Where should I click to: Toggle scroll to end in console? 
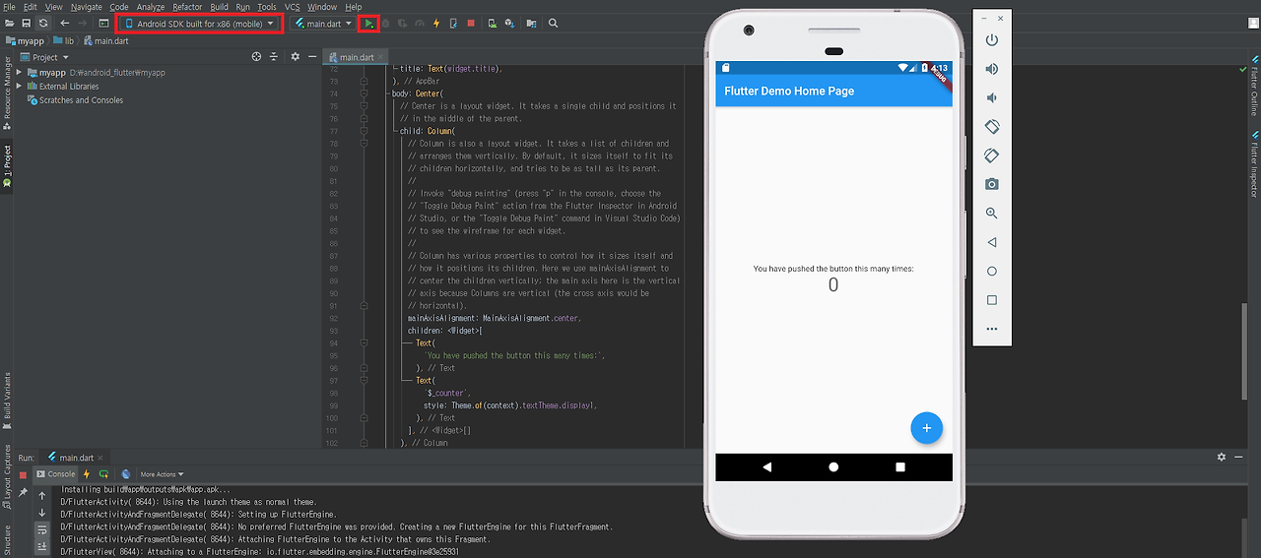point(42,545)
